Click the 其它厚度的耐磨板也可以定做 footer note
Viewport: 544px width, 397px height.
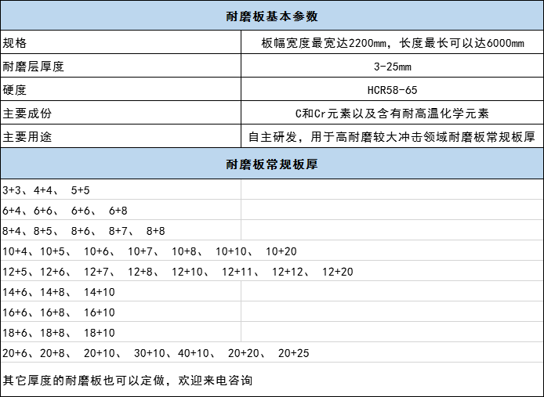pos(128,381)
